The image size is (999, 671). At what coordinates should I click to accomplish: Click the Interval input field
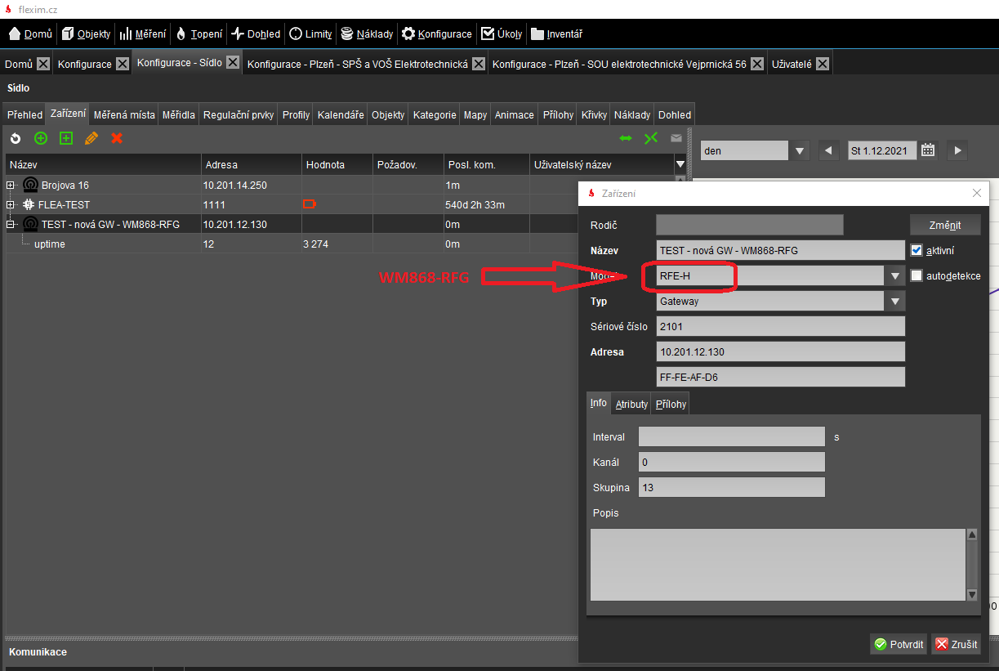pos(731,436)
